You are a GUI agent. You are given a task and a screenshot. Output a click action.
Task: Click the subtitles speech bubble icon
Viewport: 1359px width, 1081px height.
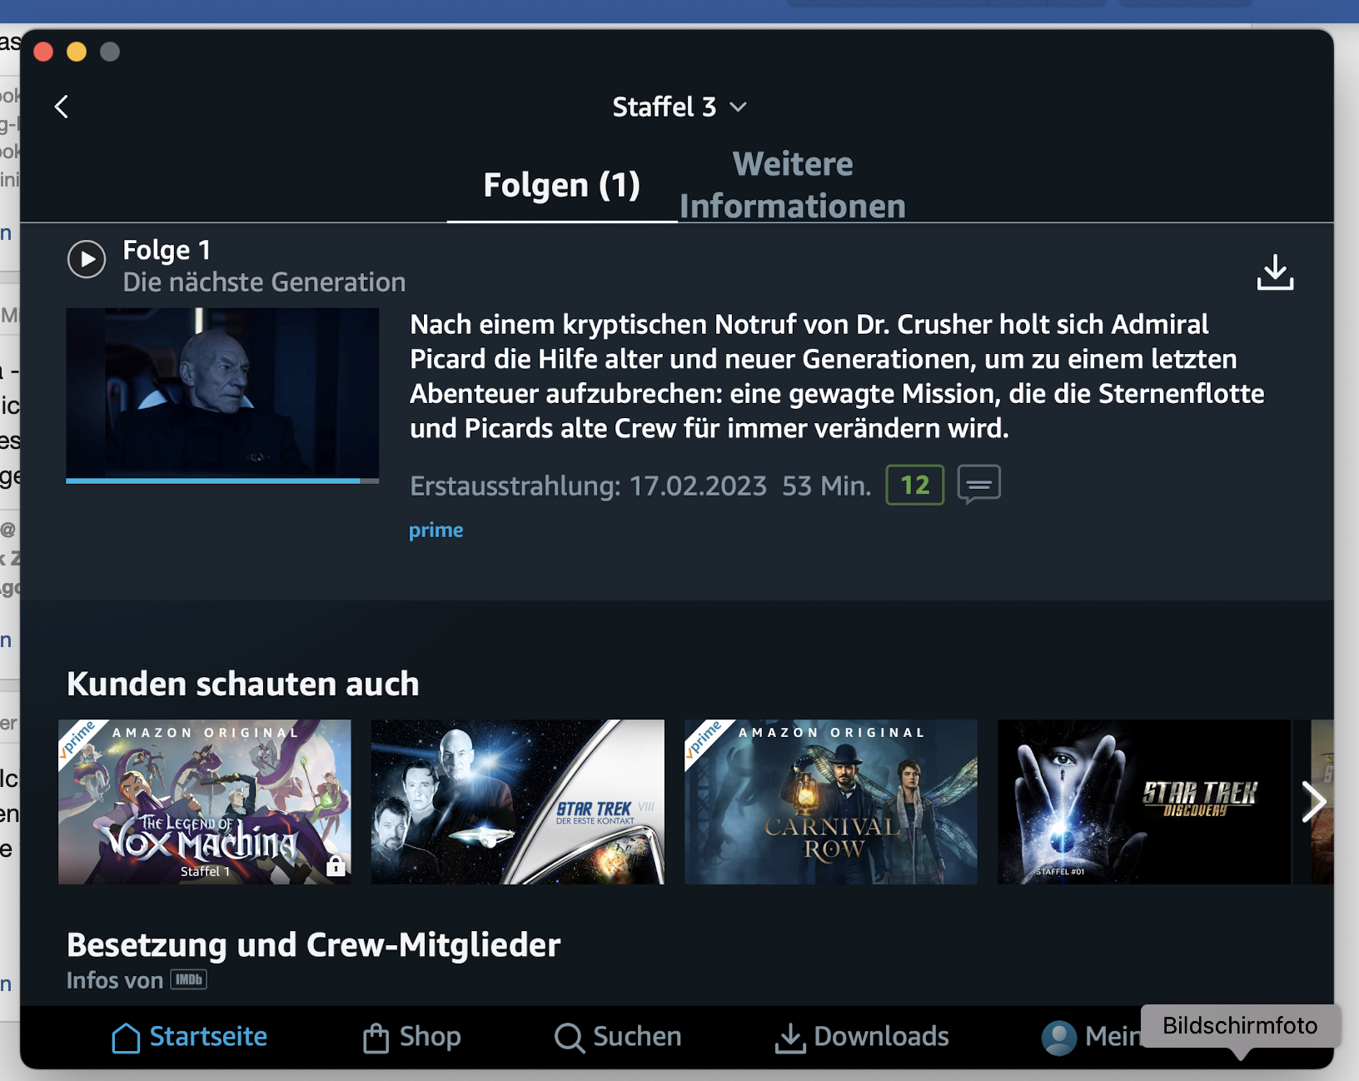[x=979, y=485]
